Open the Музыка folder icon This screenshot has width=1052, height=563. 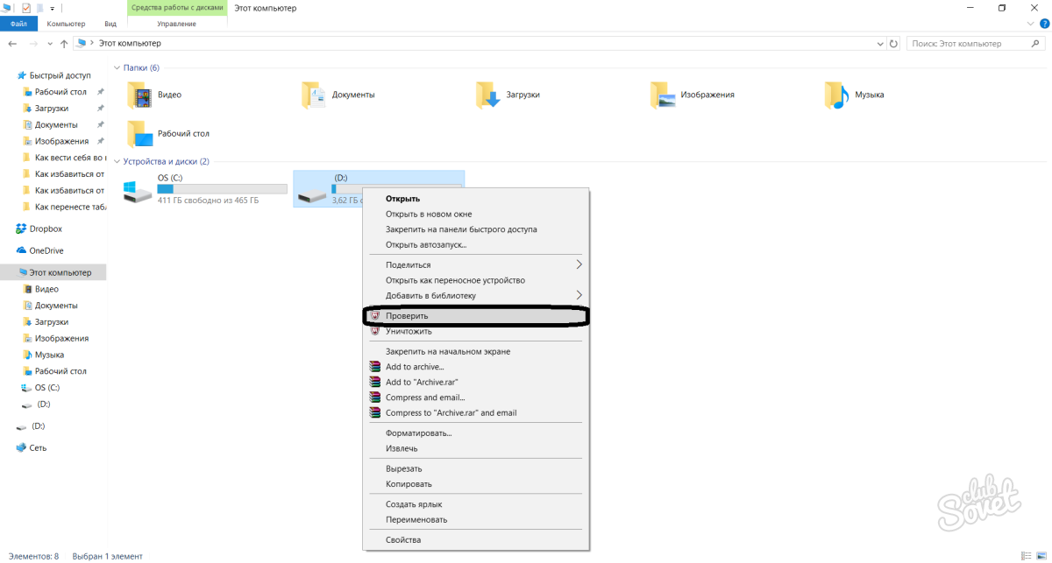point(836,95)
